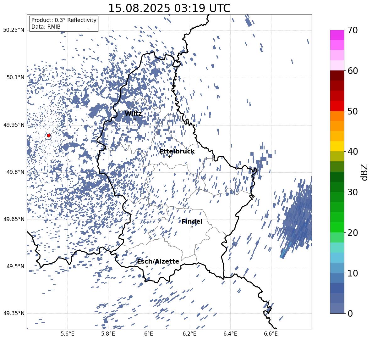Viewport: 372px width, 340px height.
Task: Click the 6°E longitude label
Action: (149, 334)
